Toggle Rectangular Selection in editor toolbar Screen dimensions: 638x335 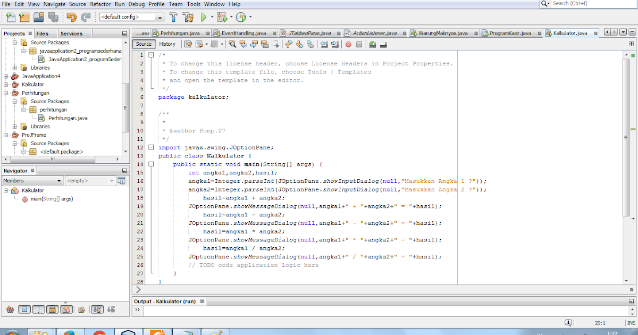275,44
